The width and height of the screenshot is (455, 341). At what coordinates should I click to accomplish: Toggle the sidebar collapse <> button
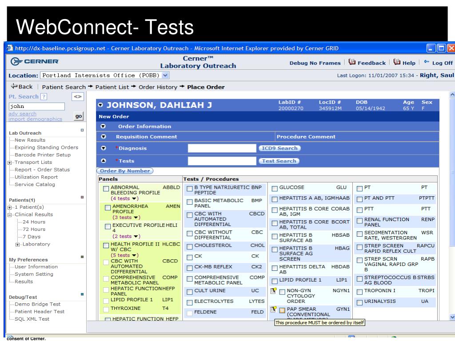(78, 96)
